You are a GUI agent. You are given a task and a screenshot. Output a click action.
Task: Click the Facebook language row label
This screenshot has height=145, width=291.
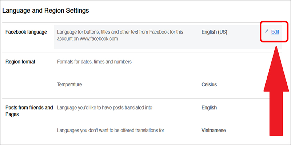pos(26,32)
